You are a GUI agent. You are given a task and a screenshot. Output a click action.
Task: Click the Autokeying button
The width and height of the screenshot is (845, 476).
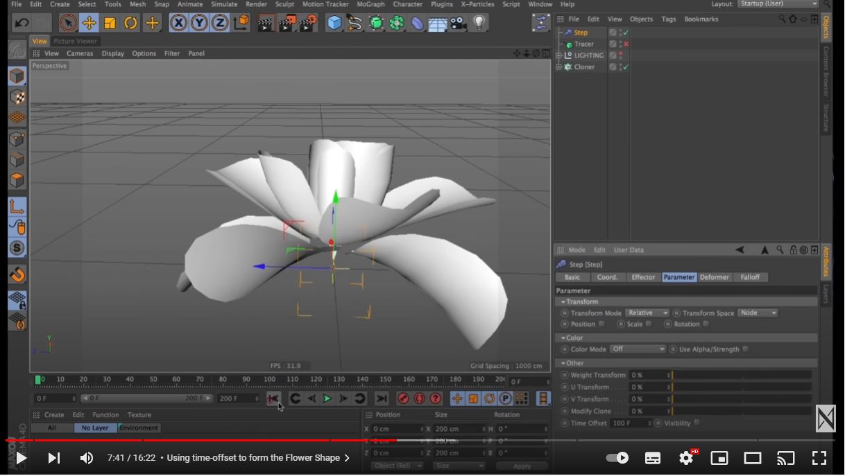coord(419,398)
